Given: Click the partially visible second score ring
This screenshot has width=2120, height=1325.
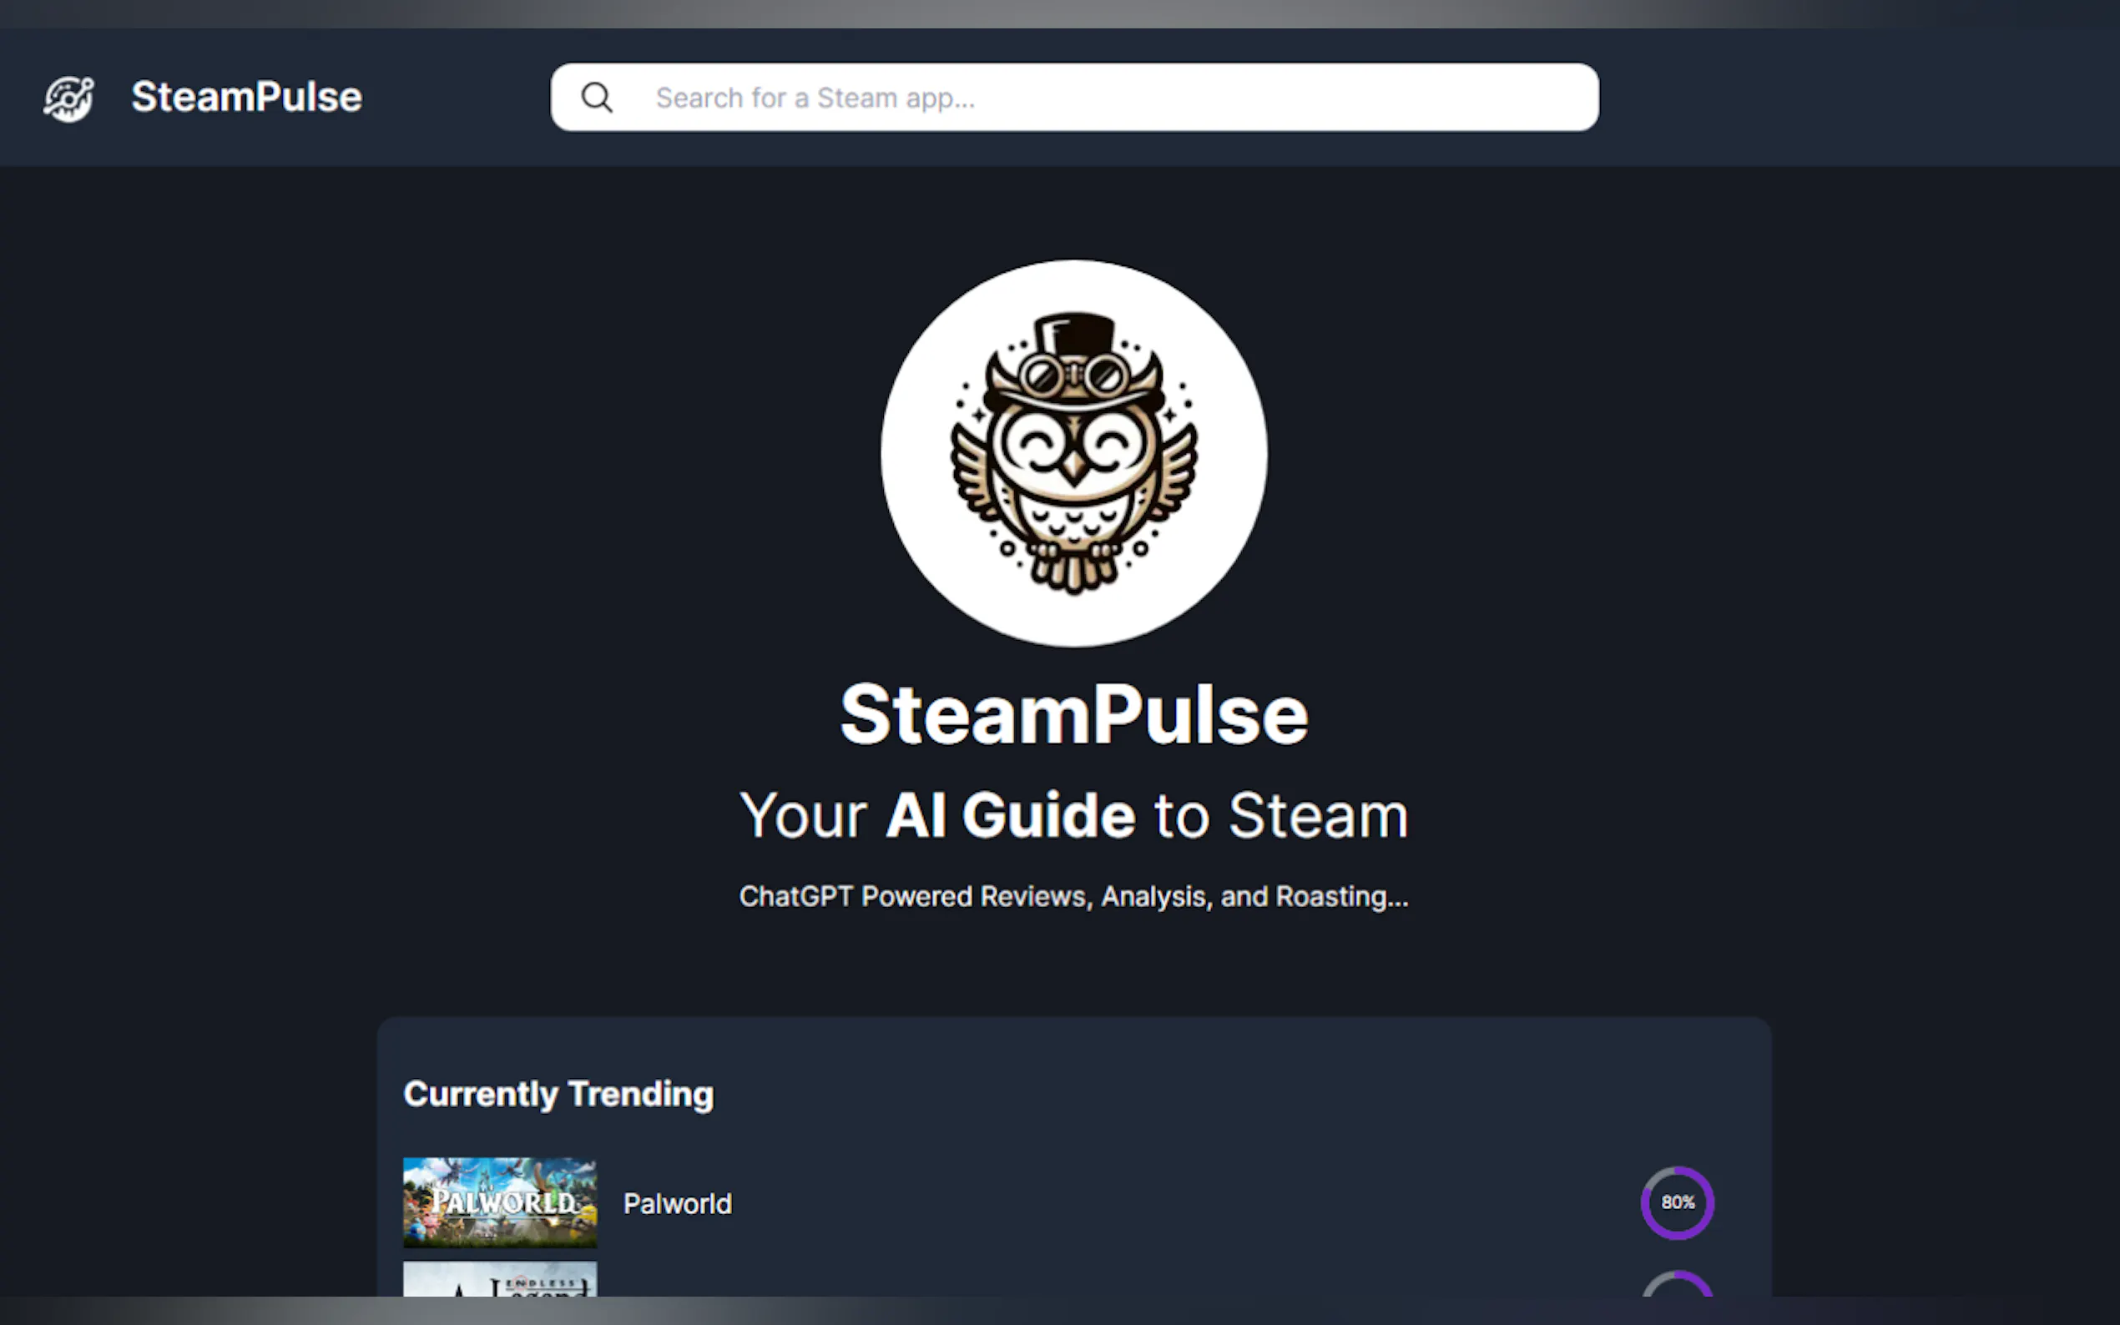Looking at the screenshot, I should tap(1678, 1284).
